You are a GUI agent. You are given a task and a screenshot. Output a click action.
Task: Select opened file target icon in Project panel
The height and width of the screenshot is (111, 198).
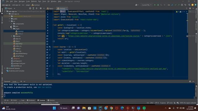pyautogui.click(x=30, y=8)
